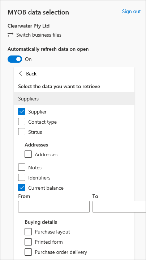Uncheck the Supplier checkbox
146x260 pixels.
pos(22,112)
